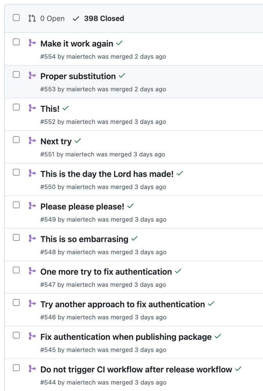Click the purple merge icon for Proper substitution

click(x=32, y=75)
